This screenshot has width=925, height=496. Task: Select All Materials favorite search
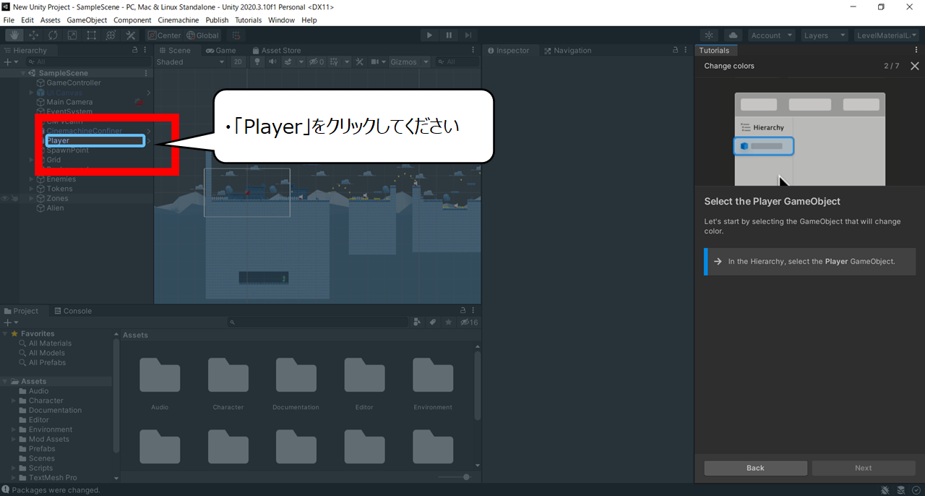coord(50,343)
